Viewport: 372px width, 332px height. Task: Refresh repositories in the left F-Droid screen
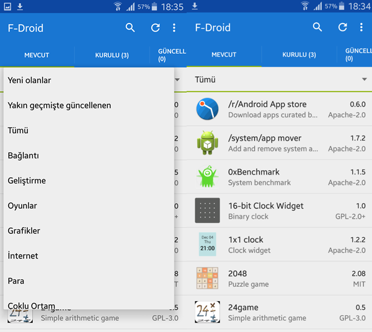tap(156, 28)
